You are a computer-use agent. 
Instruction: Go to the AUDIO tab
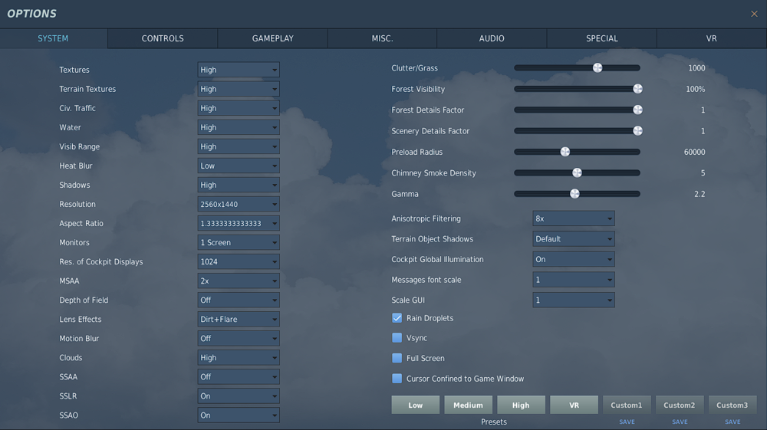(492, 38)
